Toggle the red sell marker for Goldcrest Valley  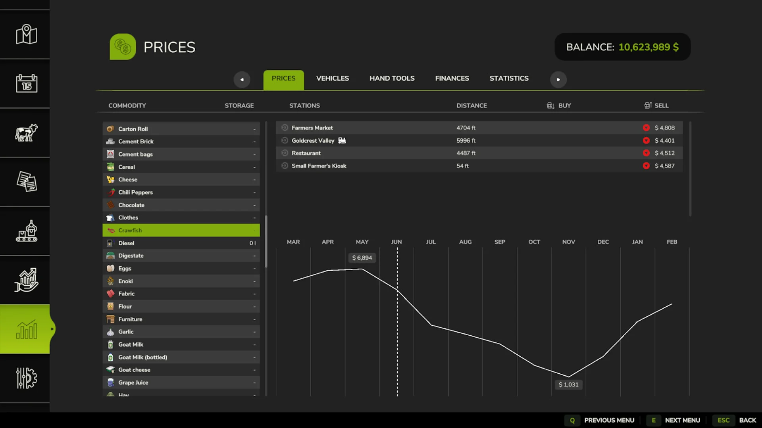click(646, 140)
